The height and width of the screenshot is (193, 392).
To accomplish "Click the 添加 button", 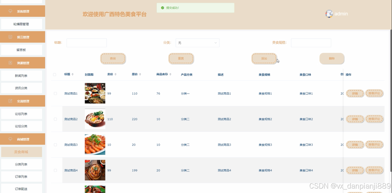I will [264, 58].
